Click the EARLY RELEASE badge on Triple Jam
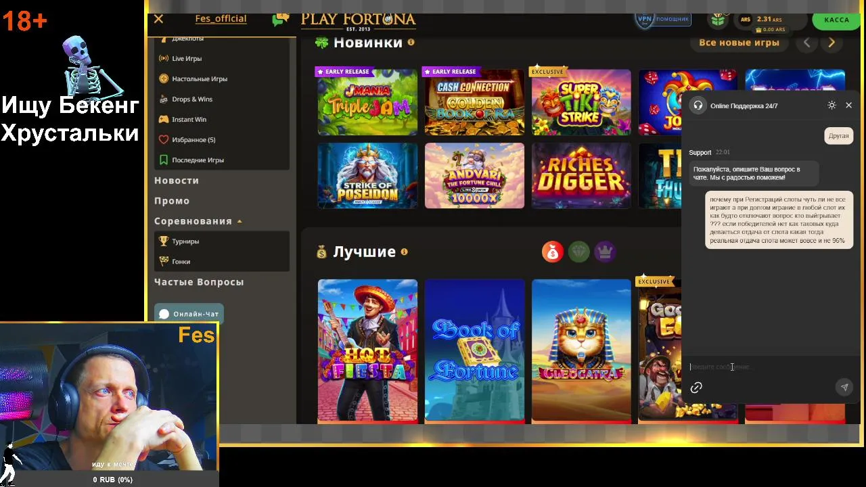Image resolution: width=866 pixels, height=487 pixels. [343, 72]
